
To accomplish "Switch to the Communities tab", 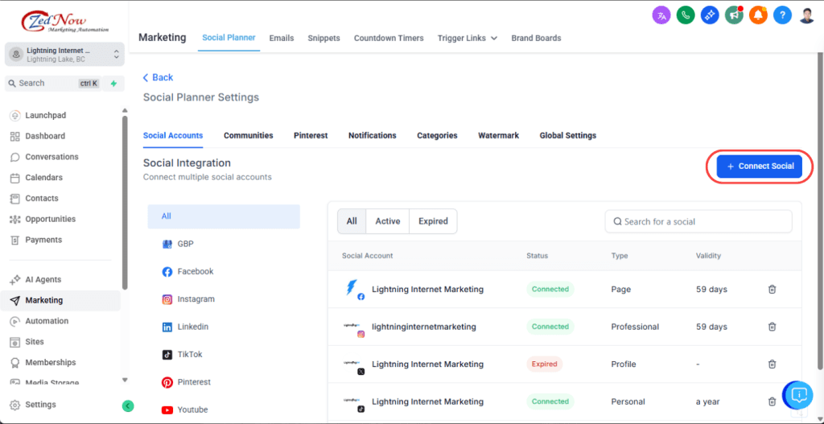I will 248,135.
